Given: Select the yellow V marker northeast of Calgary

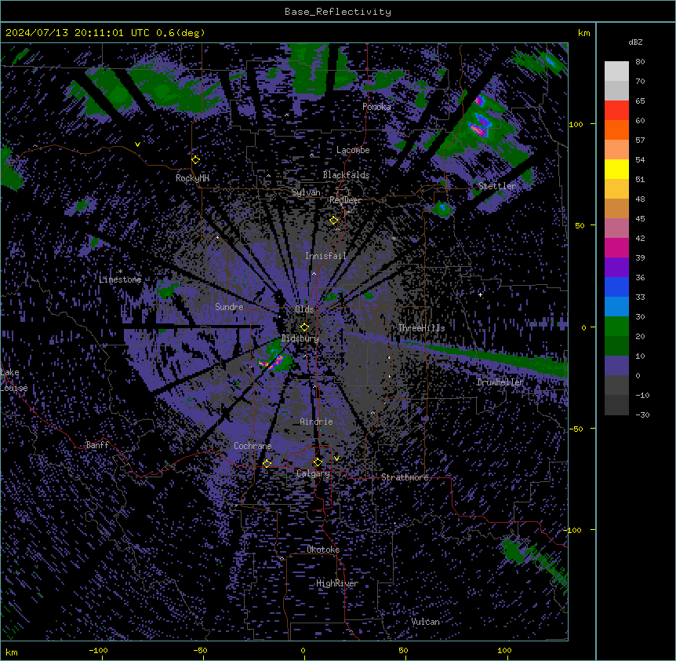Looking at the screenshot, I should [336, 458].
